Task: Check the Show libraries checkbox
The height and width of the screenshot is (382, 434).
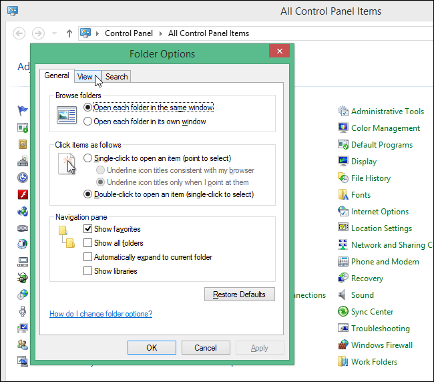Action: tap(87, 271)
